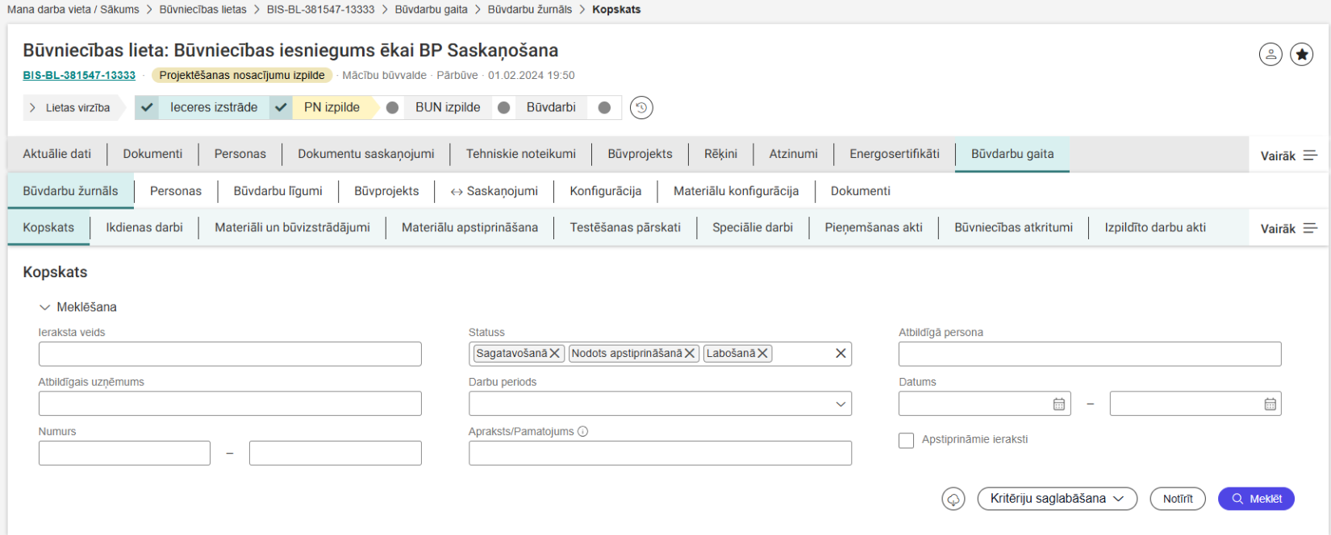Clear all selected statuses
This screenshot has width=1331, height=535.
point(841,354)
